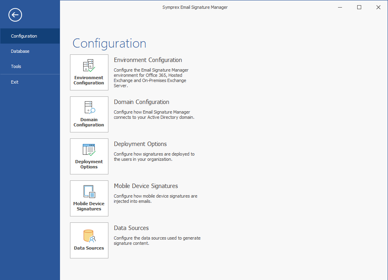Click the Mobile Device Signatures heading text

click(146, 186)
